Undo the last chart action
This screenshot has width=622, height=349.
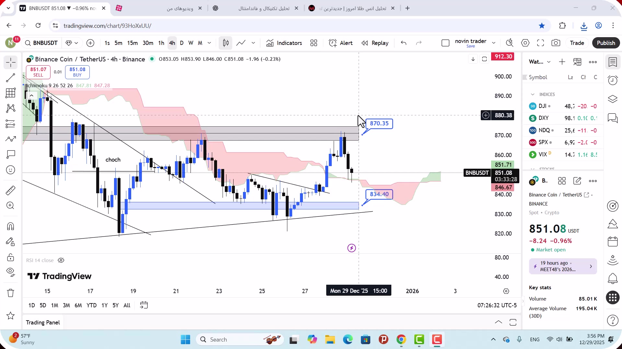[x=404, y=43]
